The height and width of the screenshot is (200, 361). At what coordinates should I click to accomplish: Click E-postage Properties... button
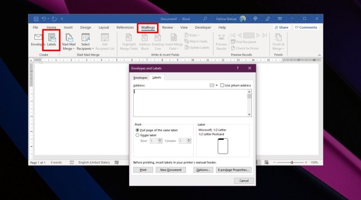point(234,170)
